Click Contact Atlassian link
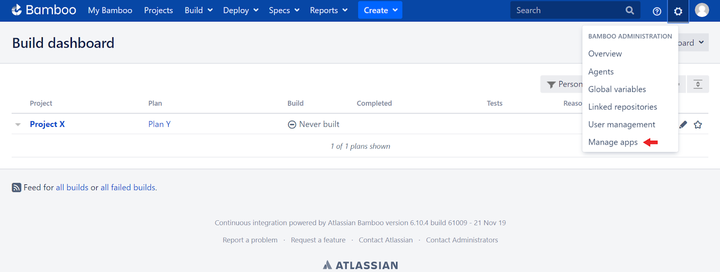Screen dimensions: 720x272 tap(386, 240)
